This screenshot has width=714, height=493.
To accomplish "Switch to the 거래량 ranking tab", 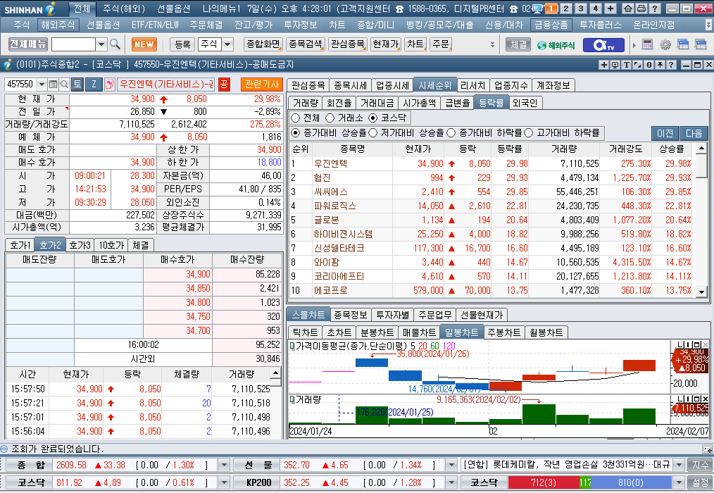I will click(x=306, y=103).
